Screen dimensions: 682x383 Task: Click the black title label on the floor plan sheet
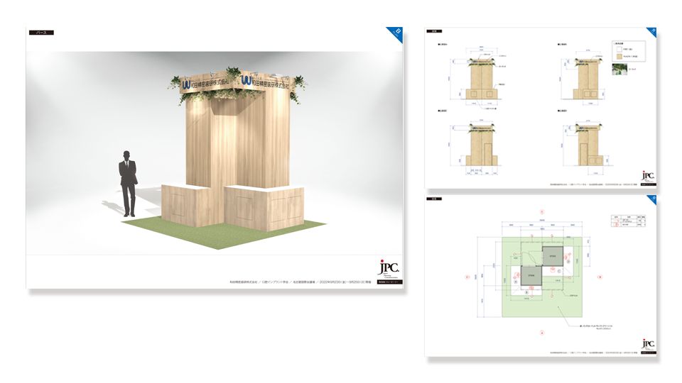pyautogui.click(x=433, y=199)
